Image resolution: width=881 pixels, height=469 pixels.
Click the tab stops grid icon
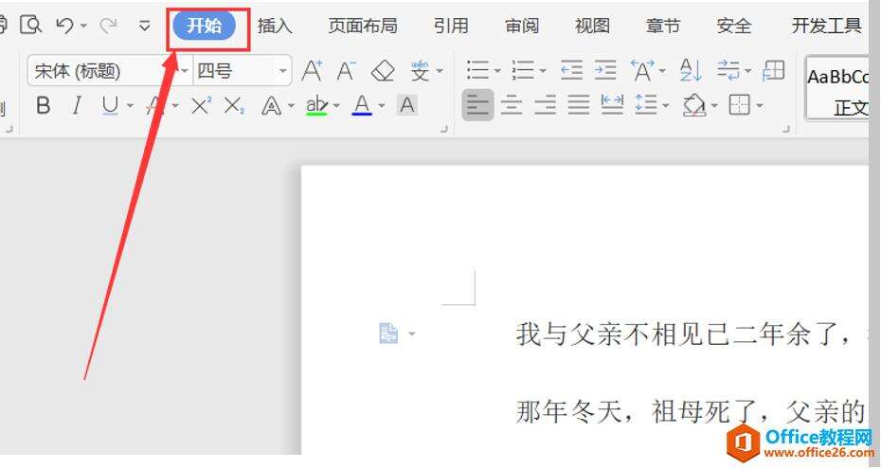[x=774, y=71]
